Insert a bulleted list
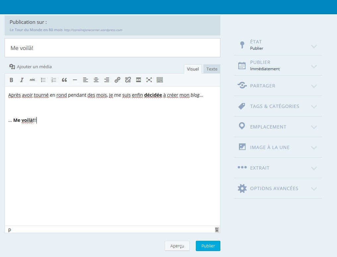Screen dimensions: 337x257 pyautogui.click(x=43, y=80)
